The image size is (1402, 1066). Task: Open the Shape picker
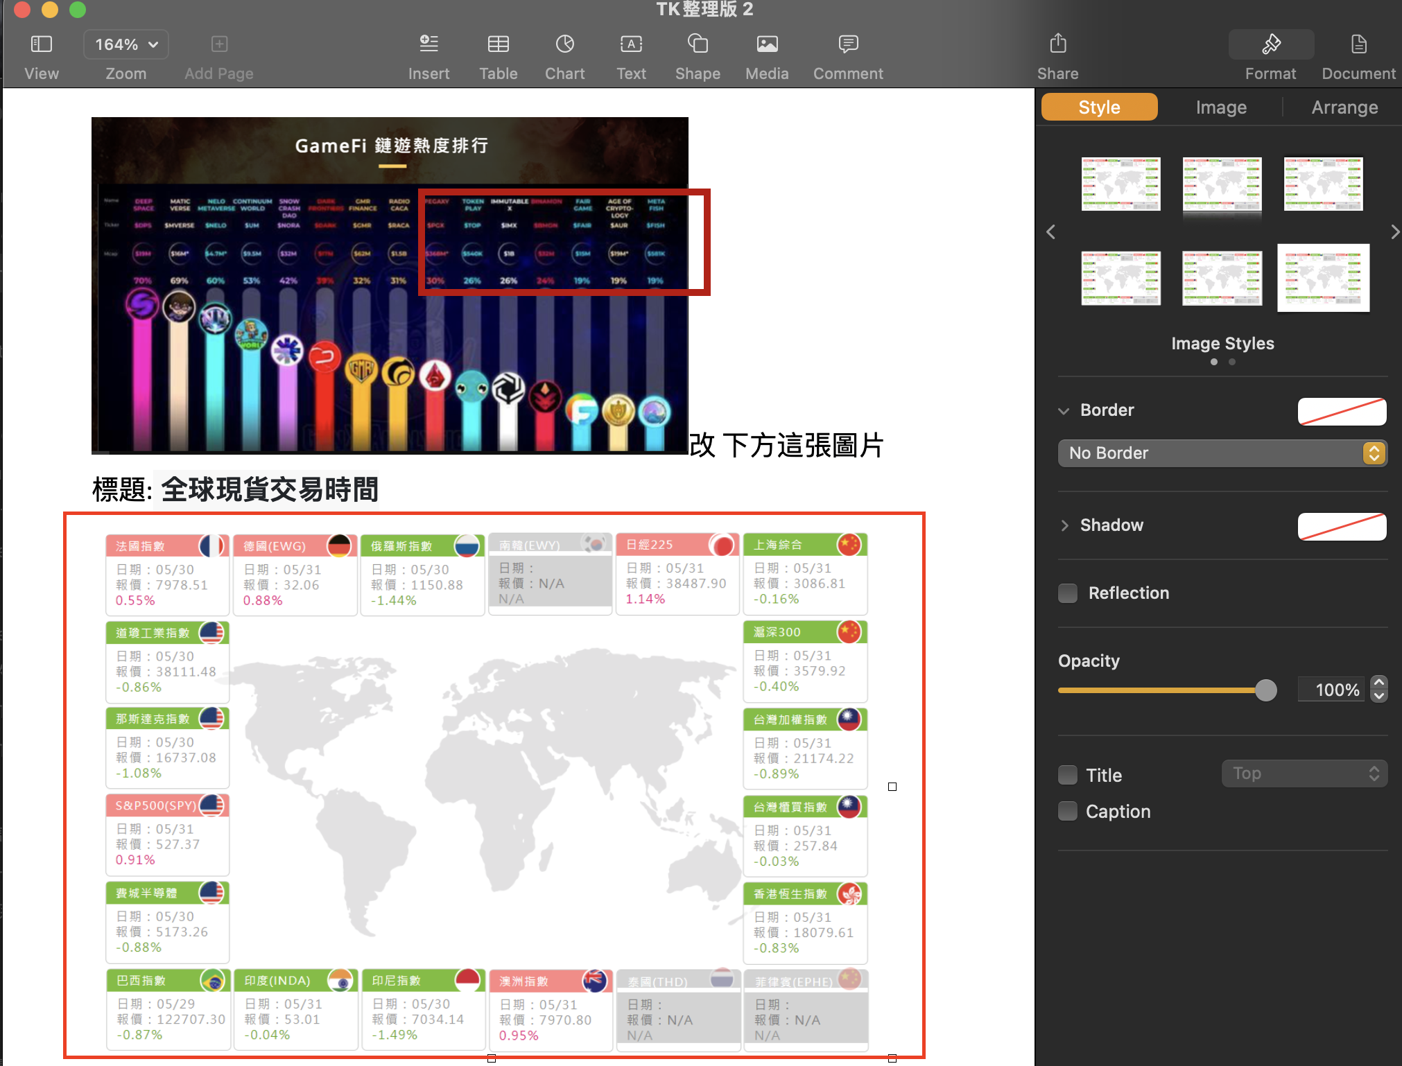697,44
